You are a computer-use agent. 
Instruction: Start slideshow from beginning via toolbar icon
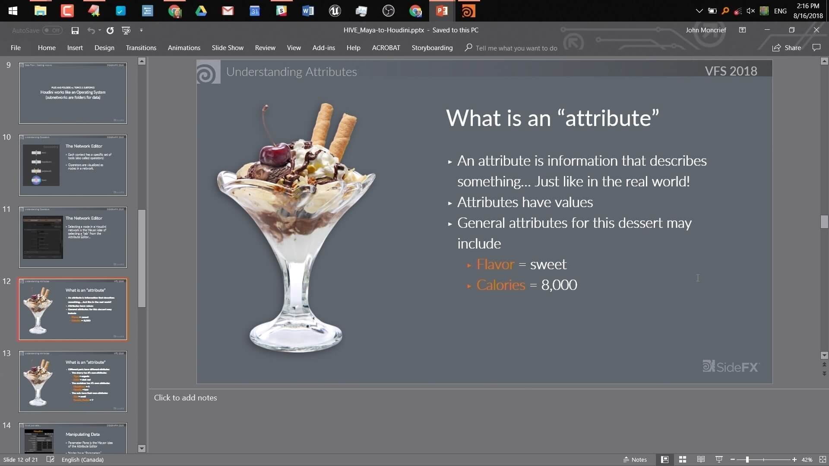pyautogui.click(x=126, y=30)
